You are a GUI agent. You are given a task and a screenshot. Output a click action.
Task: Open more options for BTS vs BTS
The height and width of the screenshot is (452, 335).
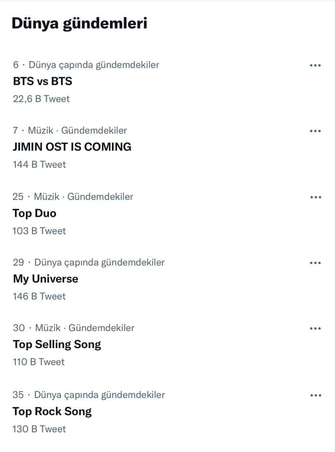pyautogui.click(x=315, y=65)
